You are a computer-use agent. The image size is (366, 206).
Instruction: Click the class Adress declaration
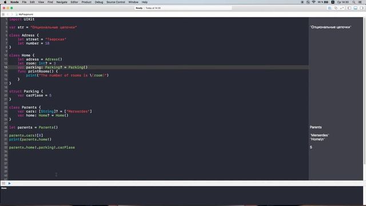(24, 35)
